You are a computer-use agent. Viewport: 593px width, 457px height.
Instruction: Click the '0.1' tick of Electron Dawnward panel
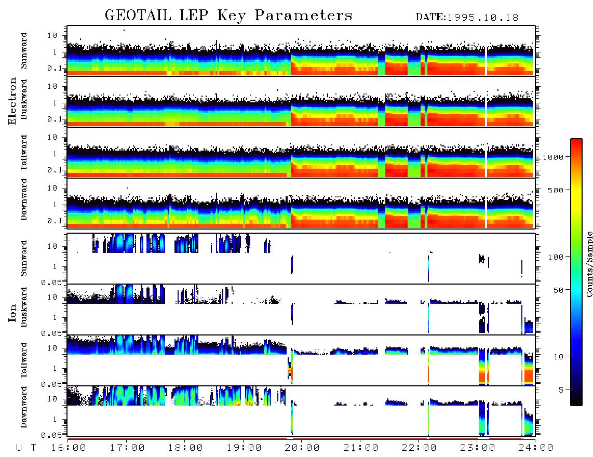coord(55,221)
